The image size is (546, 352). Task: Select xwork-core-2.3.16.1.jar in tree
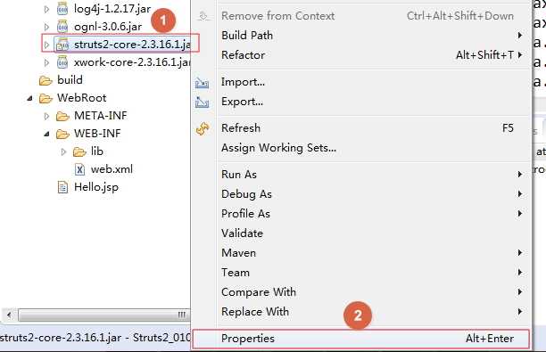(132, 62)
